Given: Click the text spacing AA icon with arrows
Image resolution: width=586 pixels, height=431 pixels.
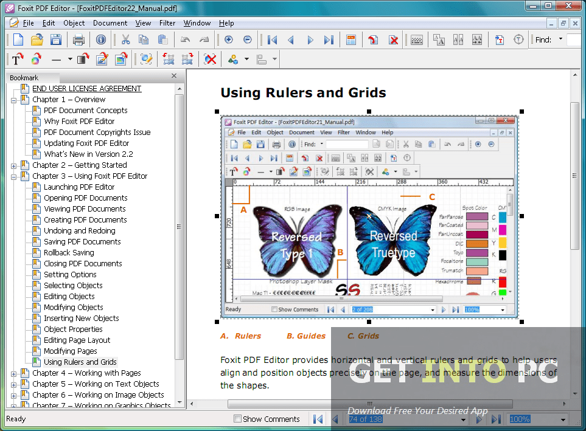Looking at the screenshot, I should pyautogui.click(x=477, y=40).
